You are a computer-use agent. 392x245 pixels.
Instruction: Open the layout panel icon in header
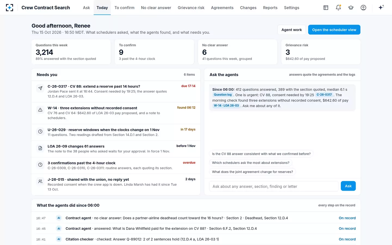(x=326, y=8)
